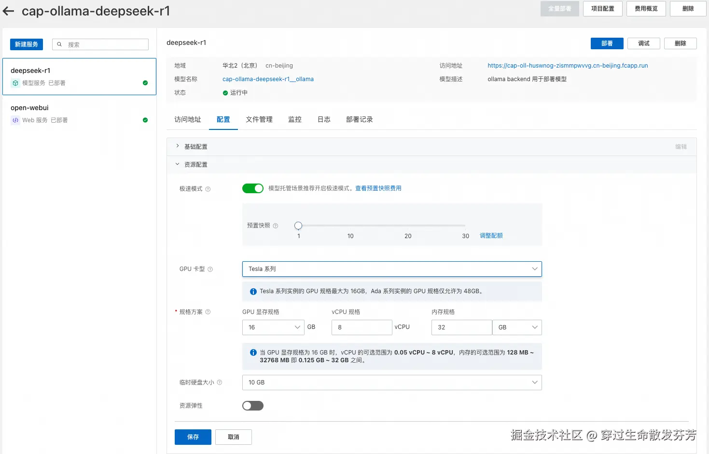Click the service-level 删除 button below header
The width and height of the screenshot is (709, 454).
[681, 43]
